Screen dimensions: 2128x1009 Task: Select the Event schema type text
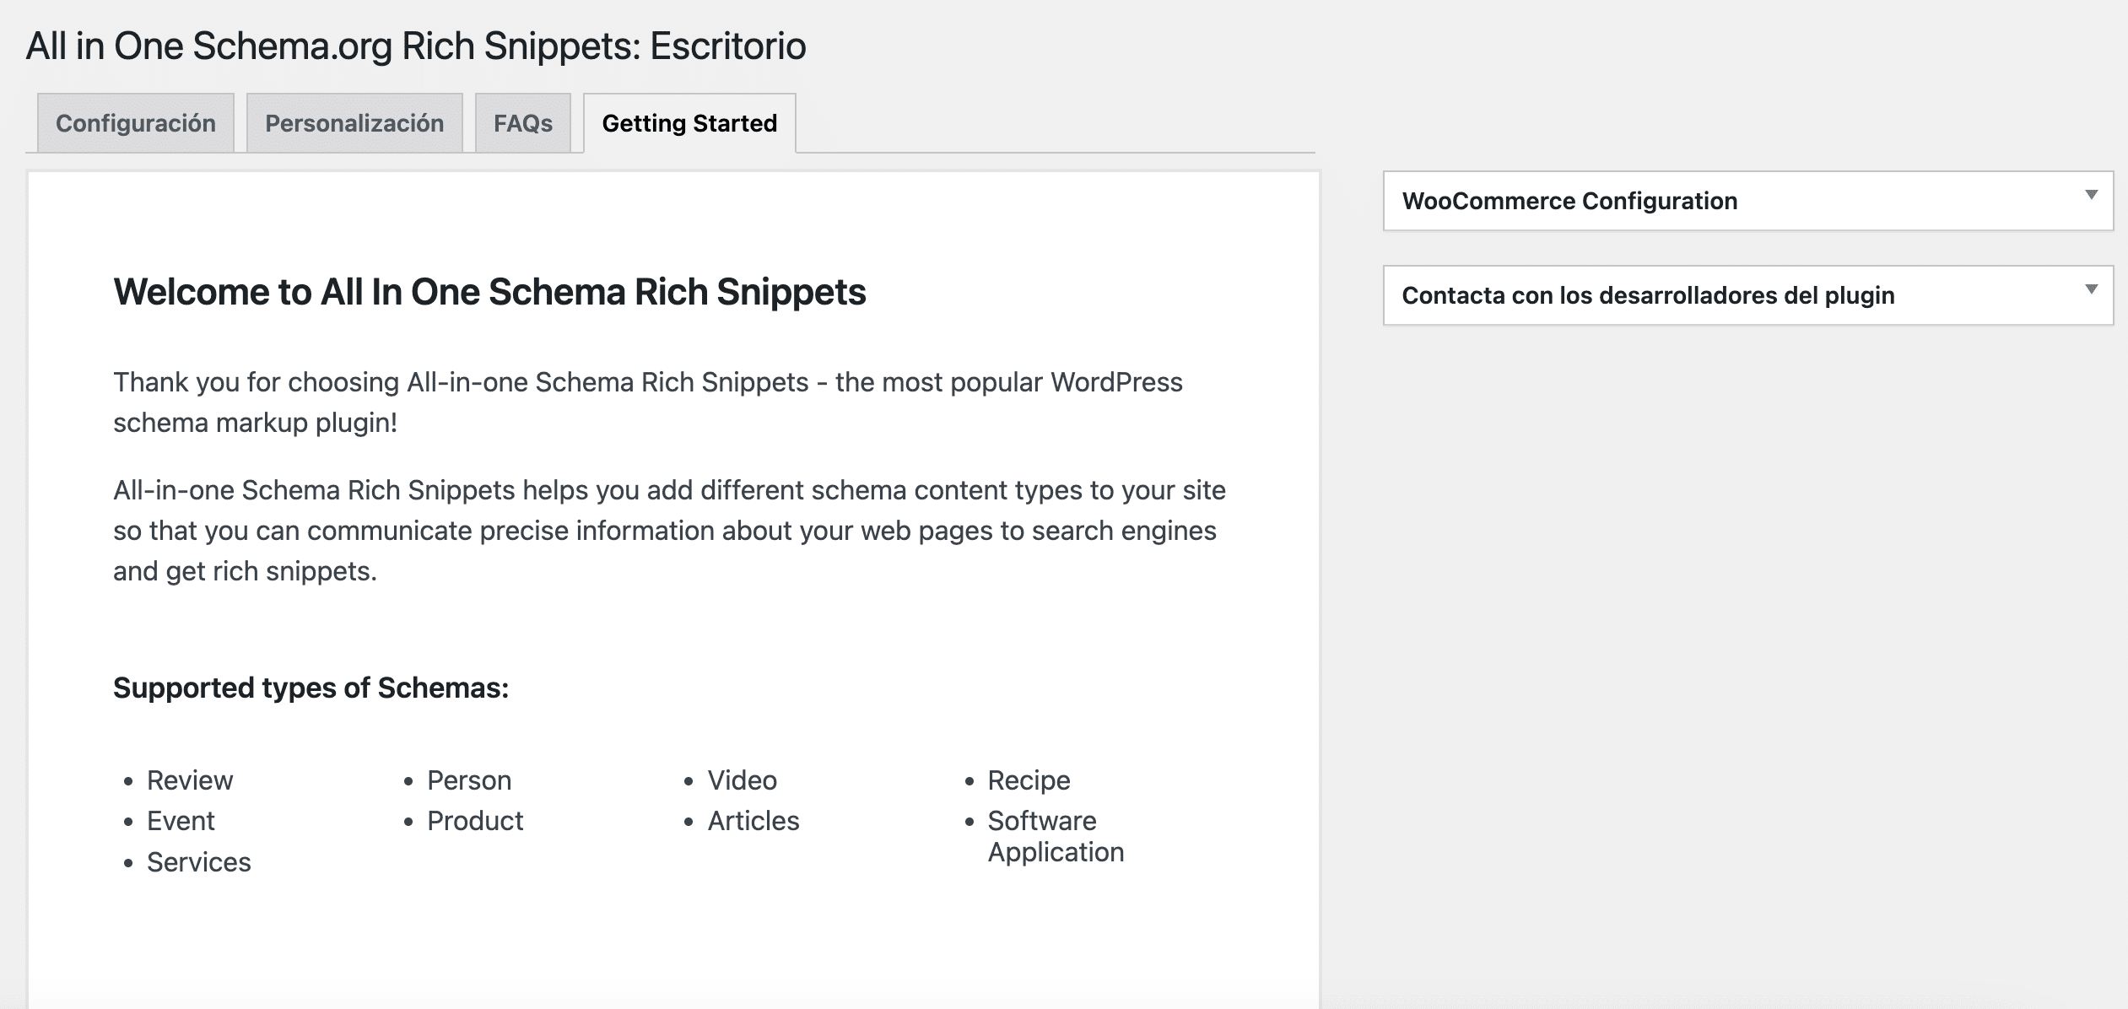[x=181, y=821]
